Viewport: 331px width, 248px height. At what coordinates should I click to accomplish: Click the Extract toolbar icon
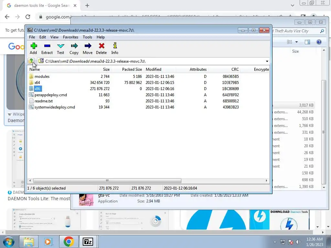pos(47,46)
